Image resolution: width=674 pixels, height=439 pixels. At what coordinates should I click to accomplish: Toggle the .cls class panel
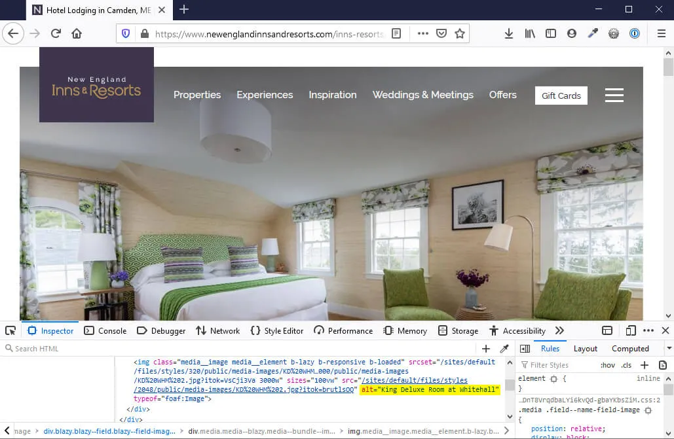(x=626, y=364)
